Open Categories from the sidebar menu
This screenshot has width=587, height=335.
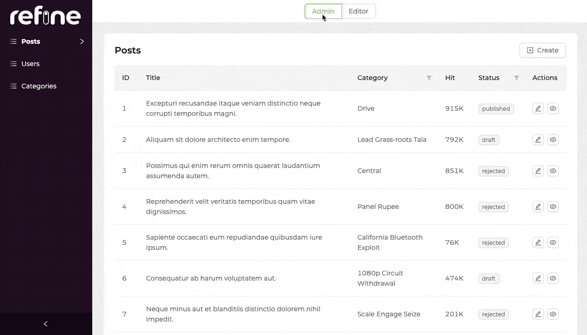click(39, 86)
